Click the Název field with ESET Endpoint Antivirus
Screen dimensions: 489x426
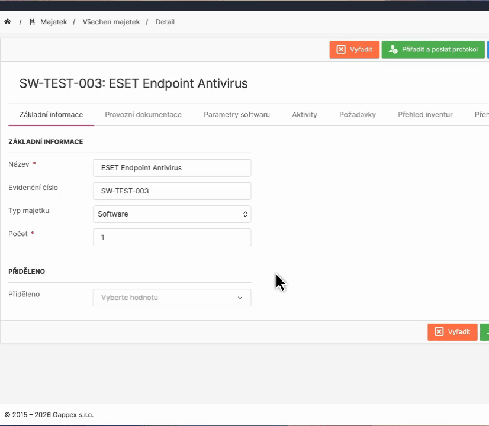pos(172,168)
